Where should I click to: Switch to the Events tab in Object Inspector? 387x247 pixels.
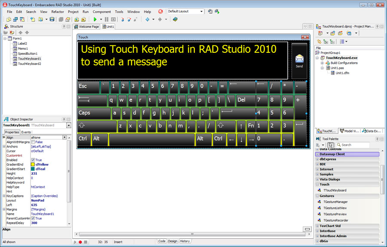tap(26, 132)
